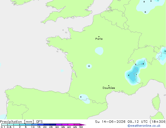The image size is (166, 128).
Task: Click the 'Precipitation [mm]' title text
Action: coord(17,122)
